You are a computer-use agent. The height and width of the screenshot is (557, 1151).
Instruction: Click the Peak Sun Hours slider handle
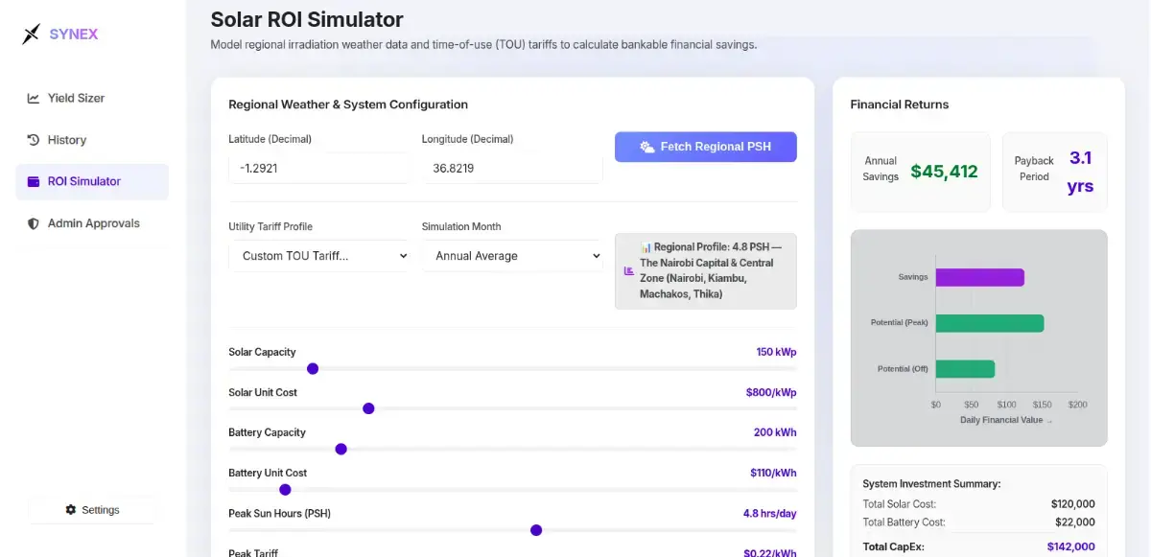coord(536,530)
